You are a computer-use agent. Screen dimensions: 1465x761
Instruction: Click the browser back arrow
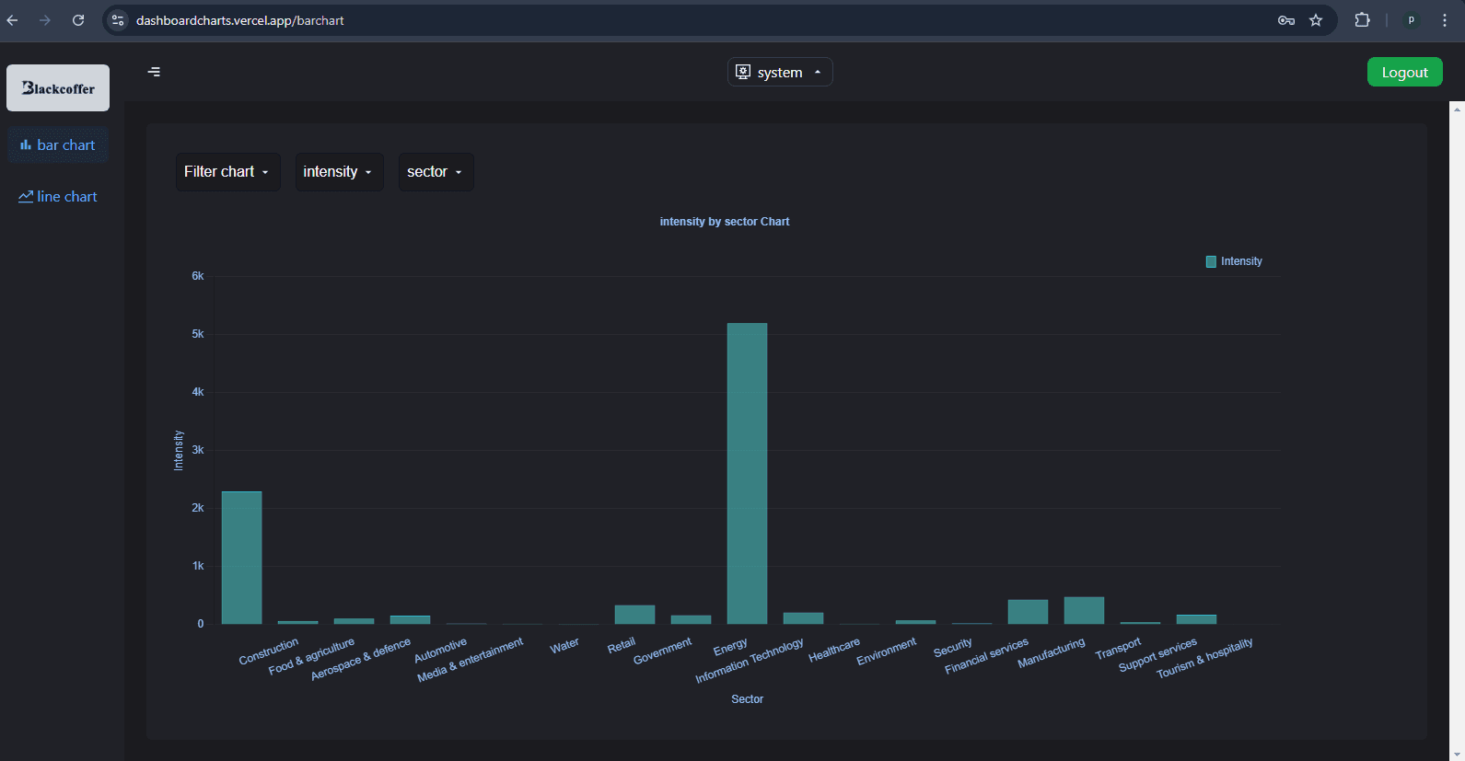pyautogui.click(x=12, y=20)
